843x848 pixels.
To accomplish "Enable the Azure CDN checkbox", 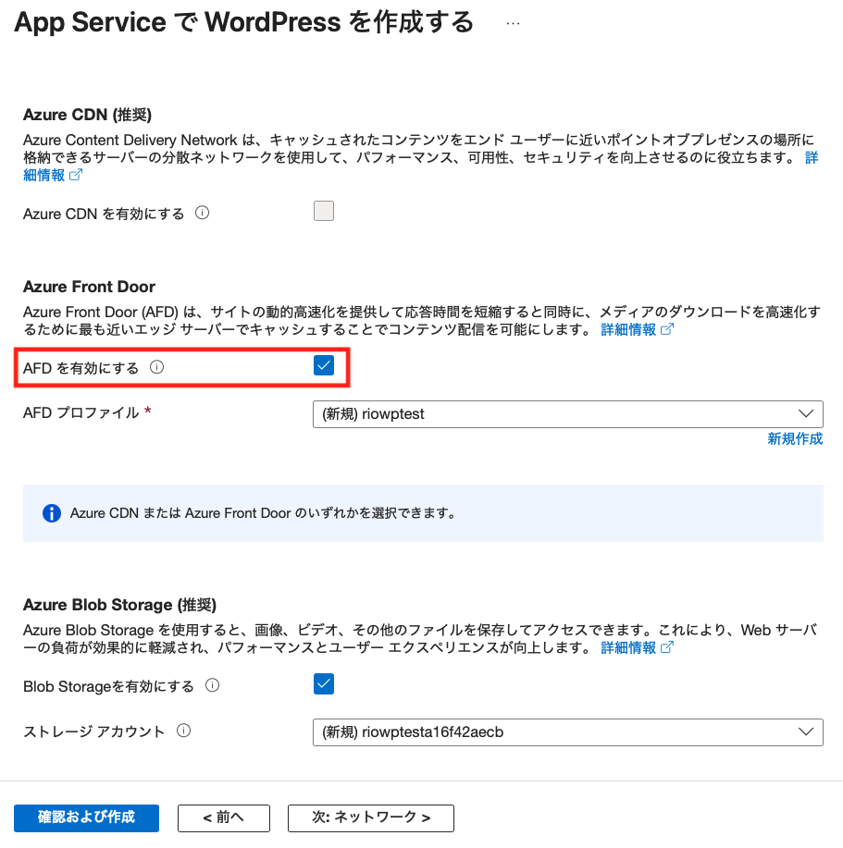I will [x=324, y=211].
